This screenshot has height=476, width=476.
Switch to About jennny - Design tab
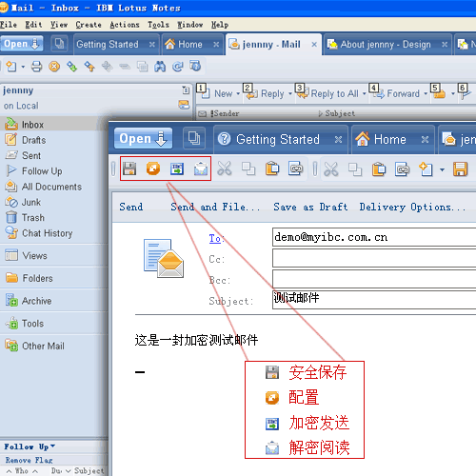pyautogui.click(x=379, y=45)
